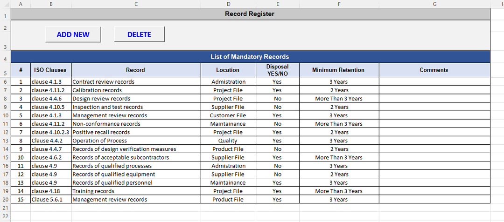Select the clause 4.10.2.3 cell

pyautogui.click(x=50, y=132)
